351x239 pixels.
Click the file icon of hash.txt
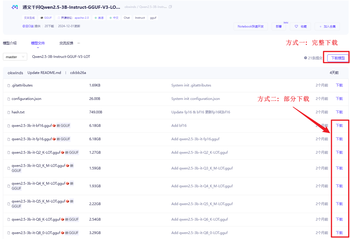pyautogui.click(x=9, y=112)
